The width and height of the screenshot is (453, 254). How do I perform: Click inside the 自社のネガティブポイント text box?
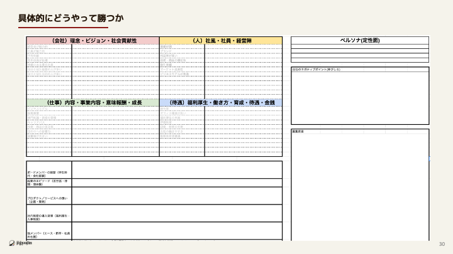[359, 97]
